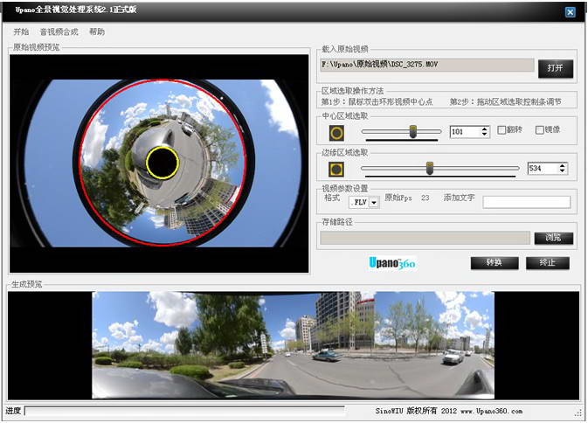Image resolution: width=588 pixels, height=423 pixels.
Task: Open the 音视频合成 menu
Action: pos(59,31)
